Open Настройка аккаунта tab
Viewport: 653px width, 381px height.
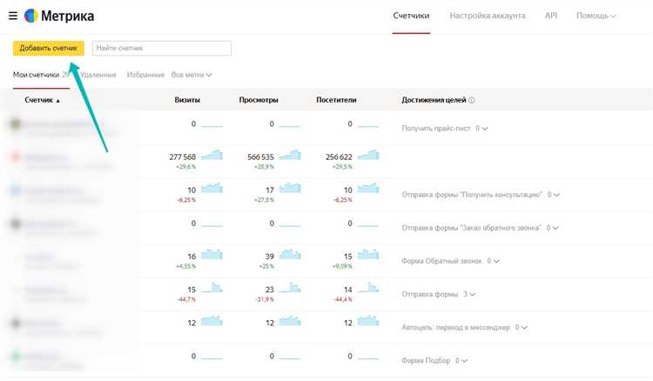pos(488,16)
